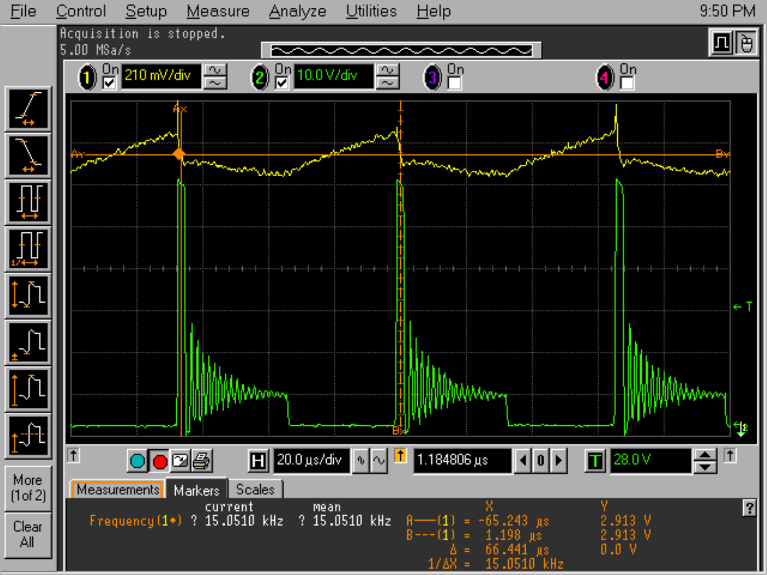Click the mouse icon in top right corner

(x=746, y=43)
